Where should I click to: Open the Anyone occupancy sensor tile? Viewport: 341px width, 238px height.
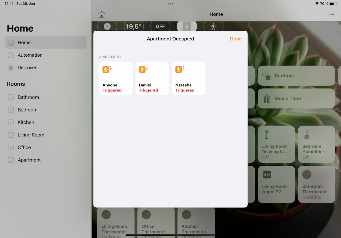[x=116, y=78]
